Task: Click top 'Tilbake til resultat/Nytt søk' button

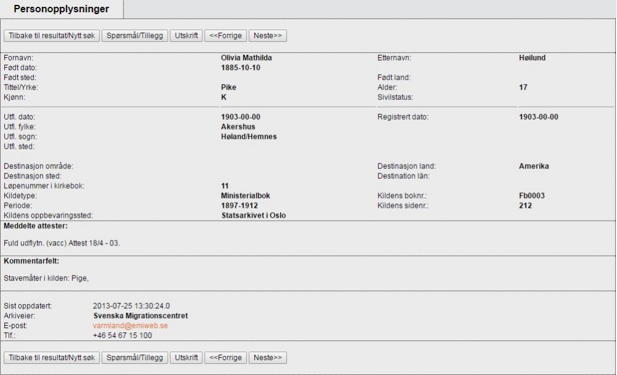Action: tap(52, 36)
